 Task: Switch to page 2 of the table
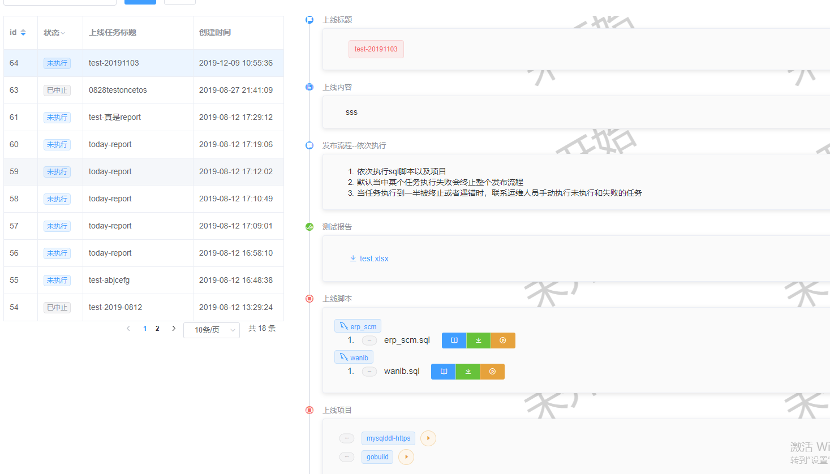[x=157, y=329]
